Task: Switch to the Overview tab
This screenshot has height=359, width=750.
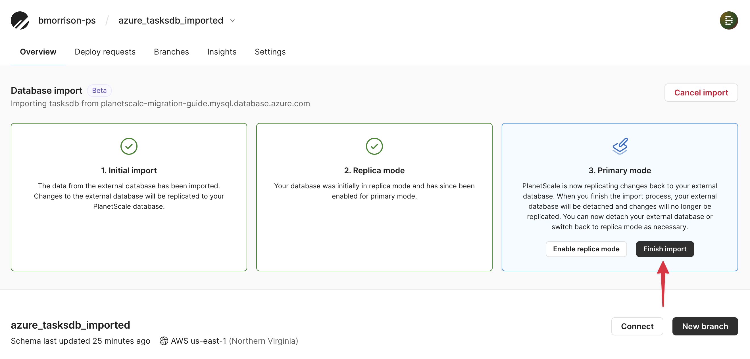Action: pyautogui.click(x=38, y=52)
